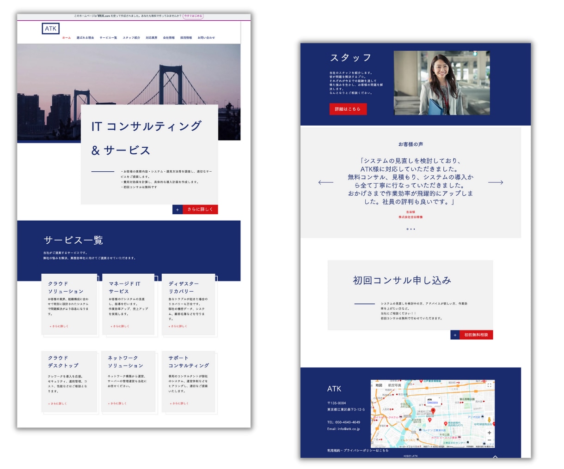Open the 選ばれる理由 menu item
564x469 pixels.
[x=85, y=38]
